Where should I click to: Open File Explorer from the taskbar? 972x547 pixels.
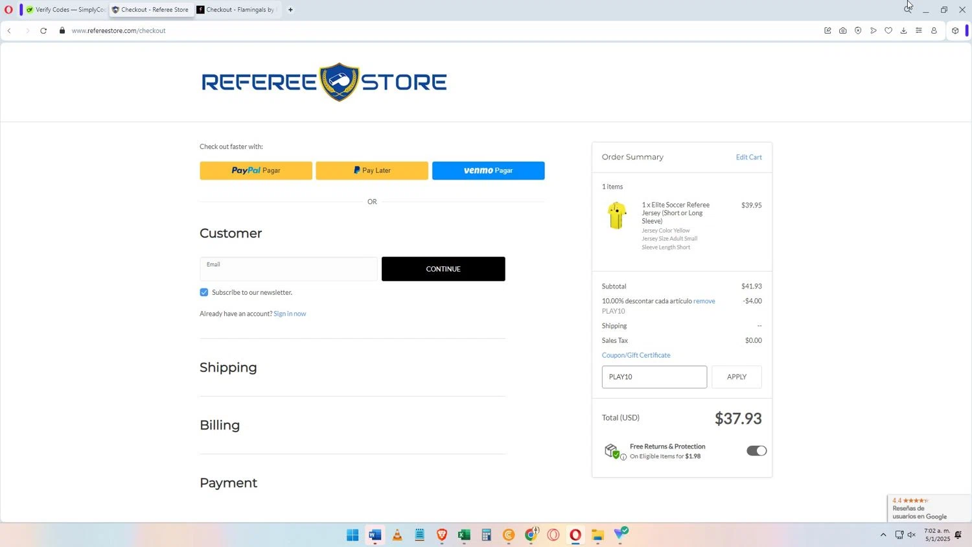pos(597,535)
